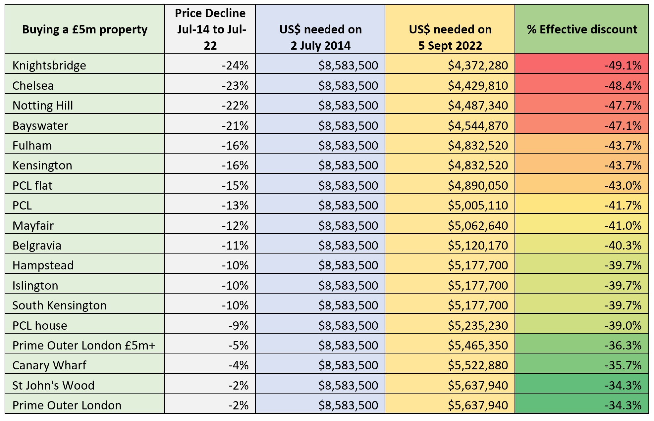Click the Notting Hill row label
This screenshot has height=421, width=654.
pos(43,105)
